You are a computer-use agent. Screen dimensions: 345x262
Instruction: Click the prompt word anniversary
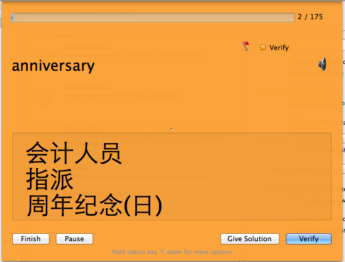(x=53, y=66)
